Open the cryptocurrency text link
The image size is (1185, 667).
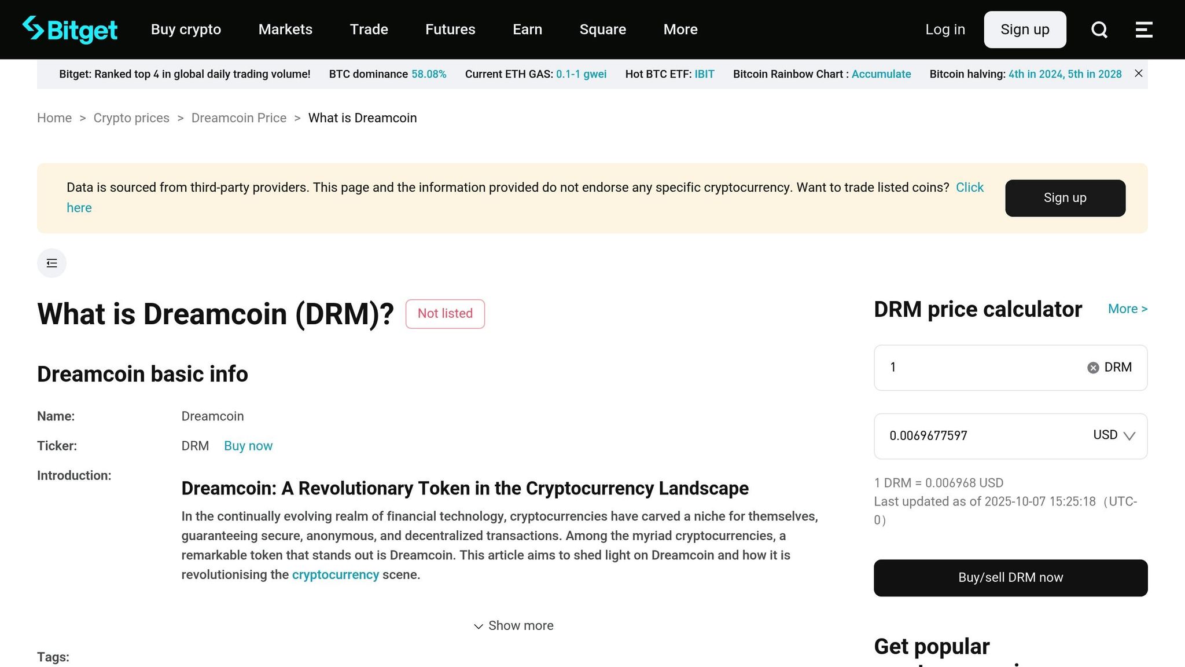point(335,574)
